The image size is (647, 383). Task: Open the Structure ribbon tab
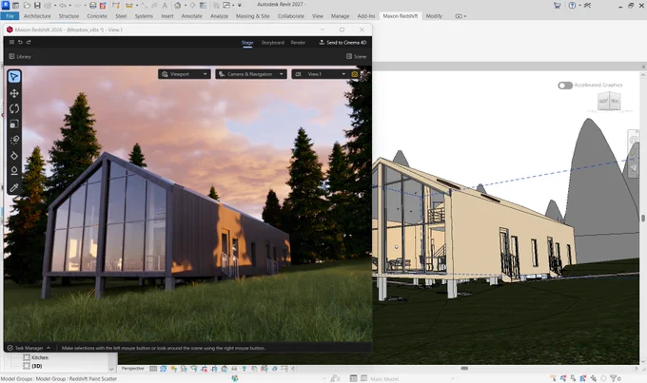pos(69,16)
